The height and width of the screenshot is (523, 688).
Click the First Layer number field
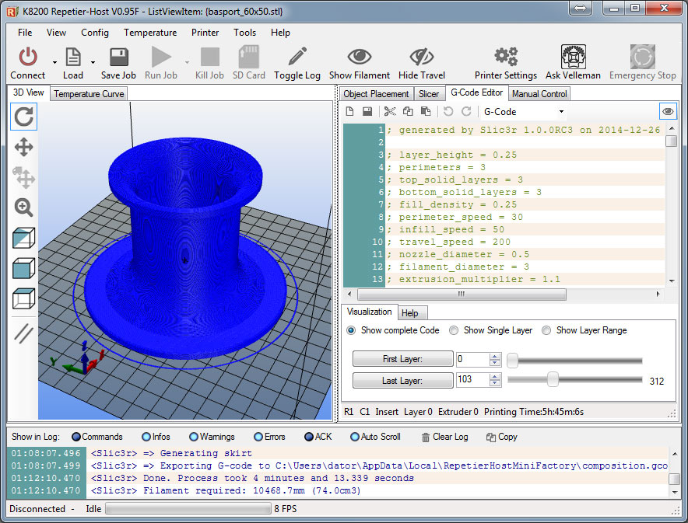pos(472,359)
